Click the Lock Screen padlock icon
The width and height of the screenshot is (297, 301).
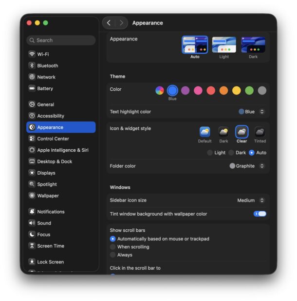coord(32,262)
